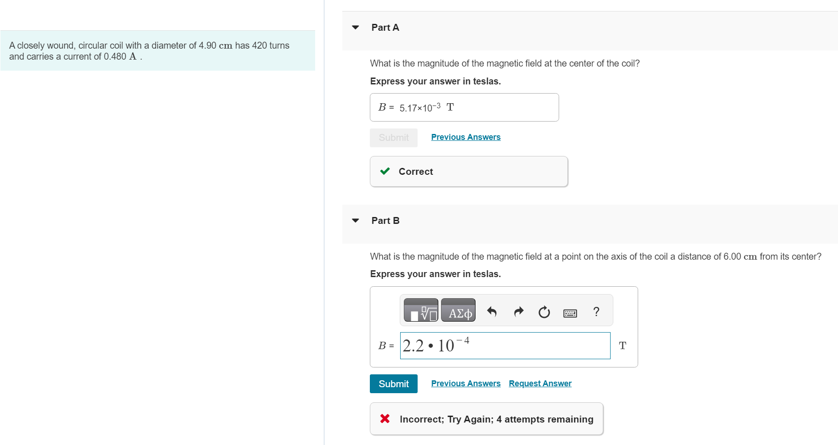Click the redo arrow in the equation editor
Viewport: 838px width, 445px height.
pyautogui.click(x=518, y=312)
